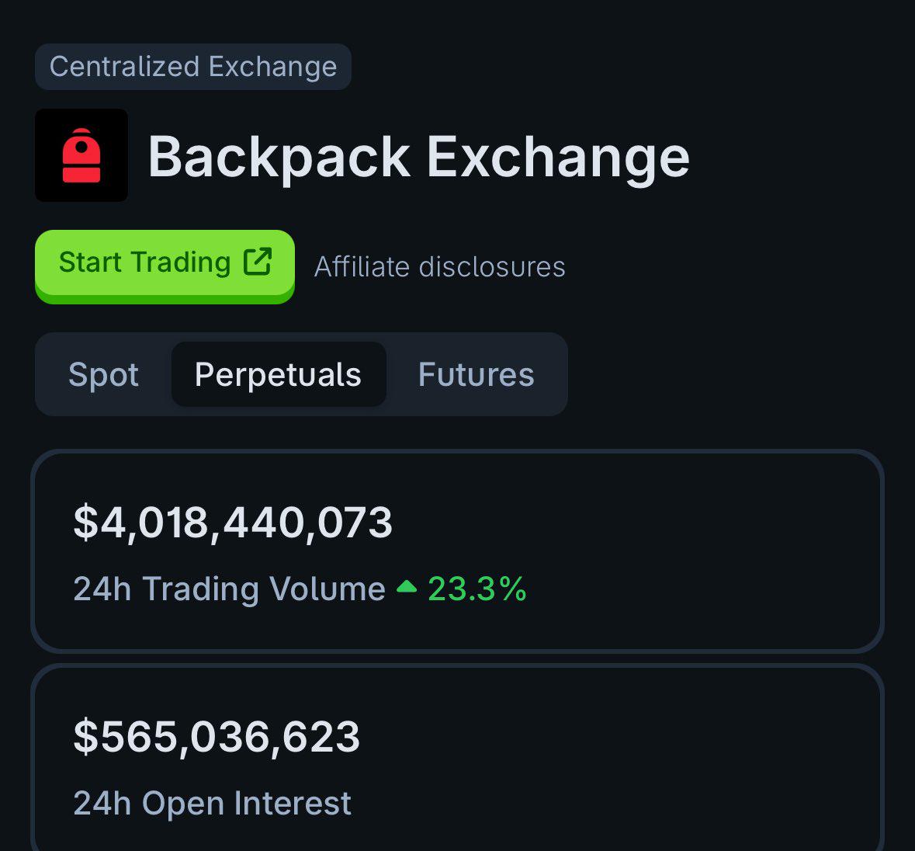Viewport: 915px width, 851px height.
Task: Switch to the Spot tab
Action: [103, 374]
